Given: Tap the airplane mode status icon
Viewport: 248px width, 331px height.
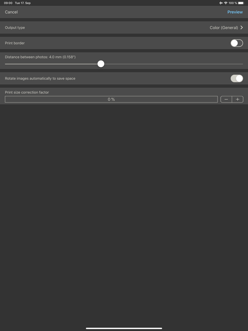Looking at the screenshot, I should coord(221,3).
